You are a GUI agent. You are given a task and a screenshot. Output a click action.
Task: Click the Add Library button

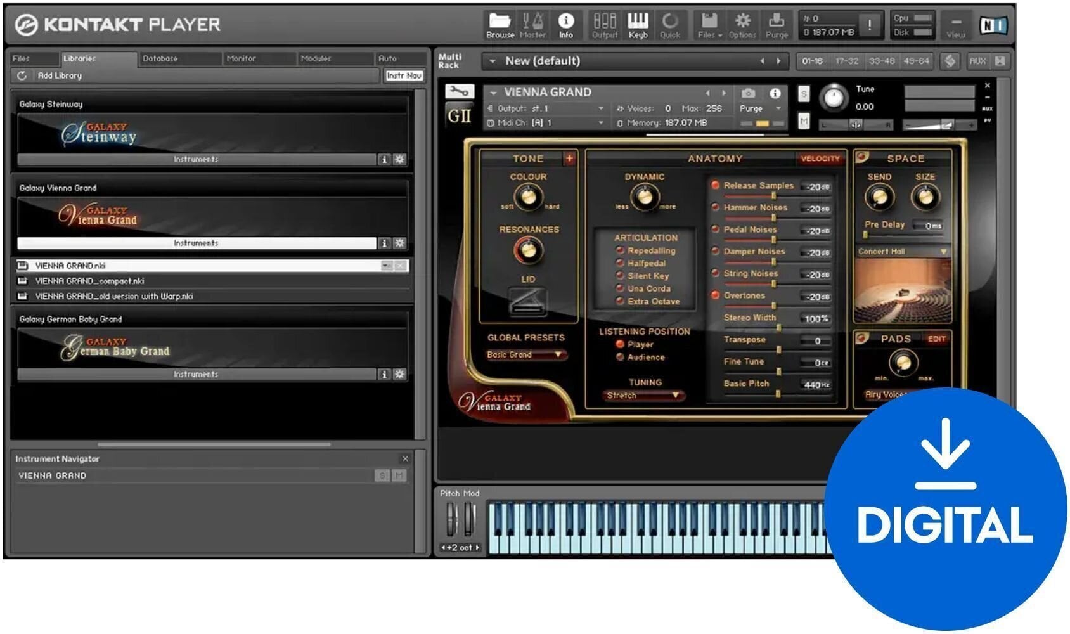pos(59,75)
